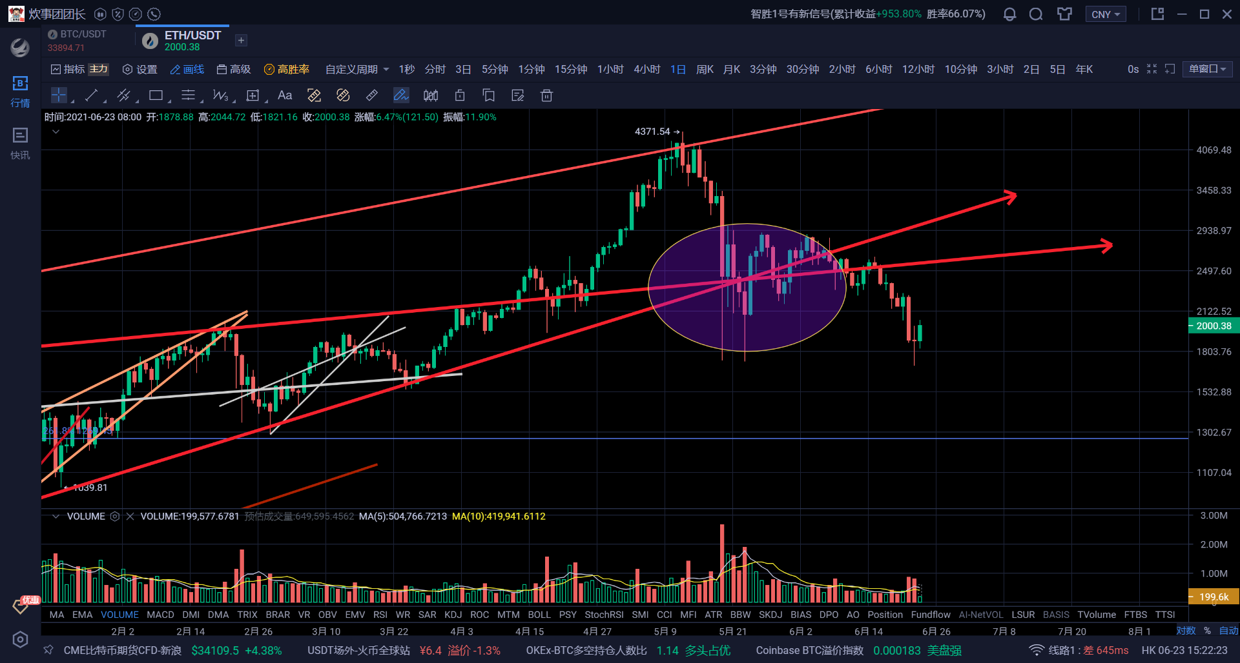Select the parallel channel drawing tool
Image resolution: width=1240 pixels, height=663 pixels.
click(123, 95)
